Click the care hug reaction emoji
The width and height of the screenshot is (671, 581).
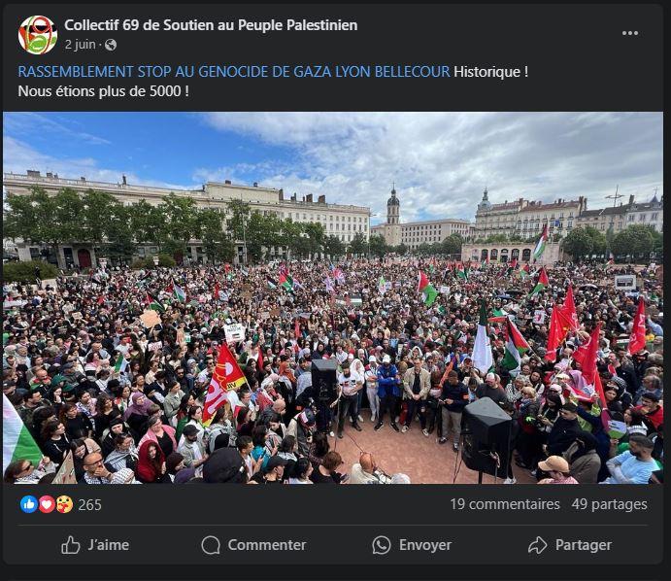tap(64, 504)
